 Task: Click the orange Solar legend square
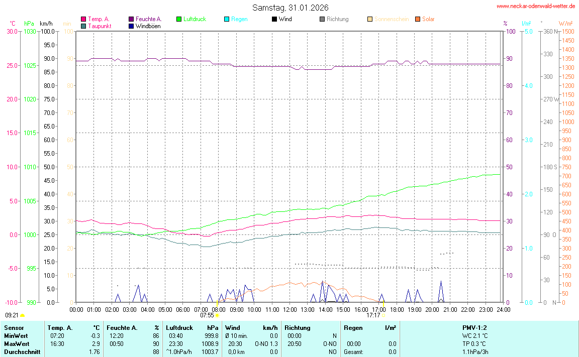(418, 19)
